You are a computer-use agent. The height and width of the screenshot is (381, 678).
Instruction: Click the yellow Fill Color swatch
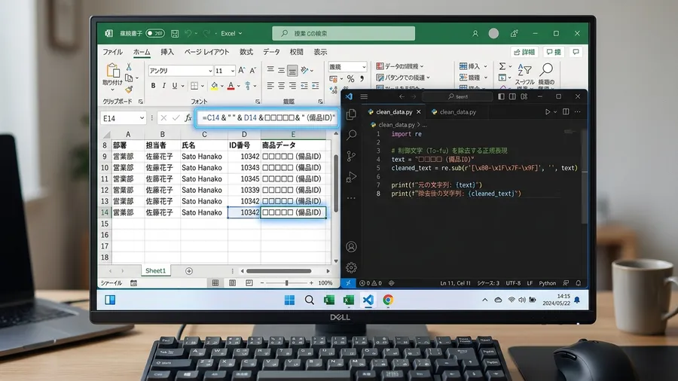point(214,86)
